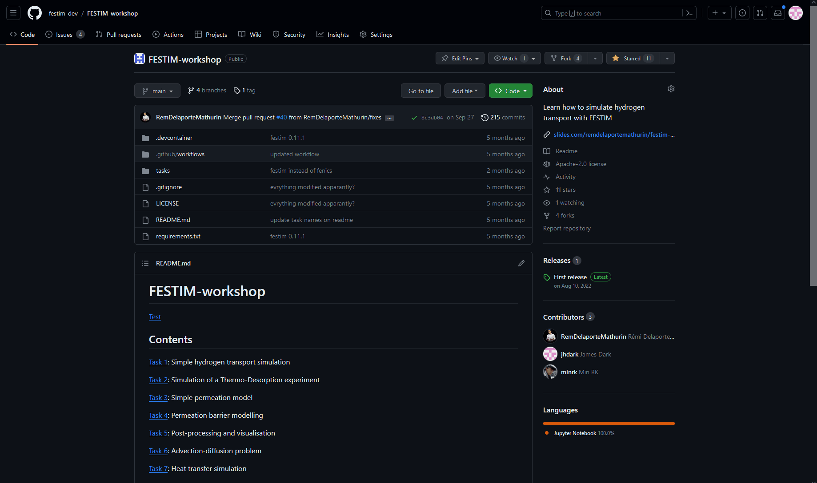Click the FESTIM-workshop repository avatar icon

click(140, 59)
